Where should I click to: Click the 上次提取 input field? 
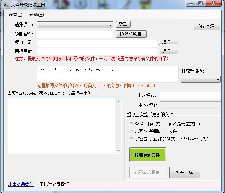pyautogui.click(x=190, y=95)
